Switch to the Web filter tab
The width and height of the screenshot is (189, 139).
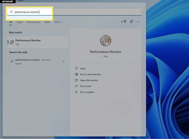(47, 22)
